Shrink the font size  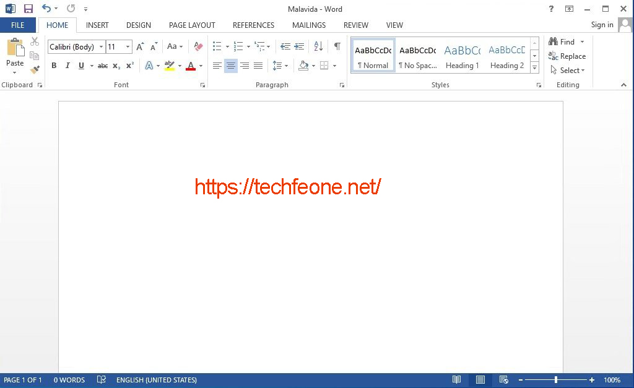(x=154, y=47)
